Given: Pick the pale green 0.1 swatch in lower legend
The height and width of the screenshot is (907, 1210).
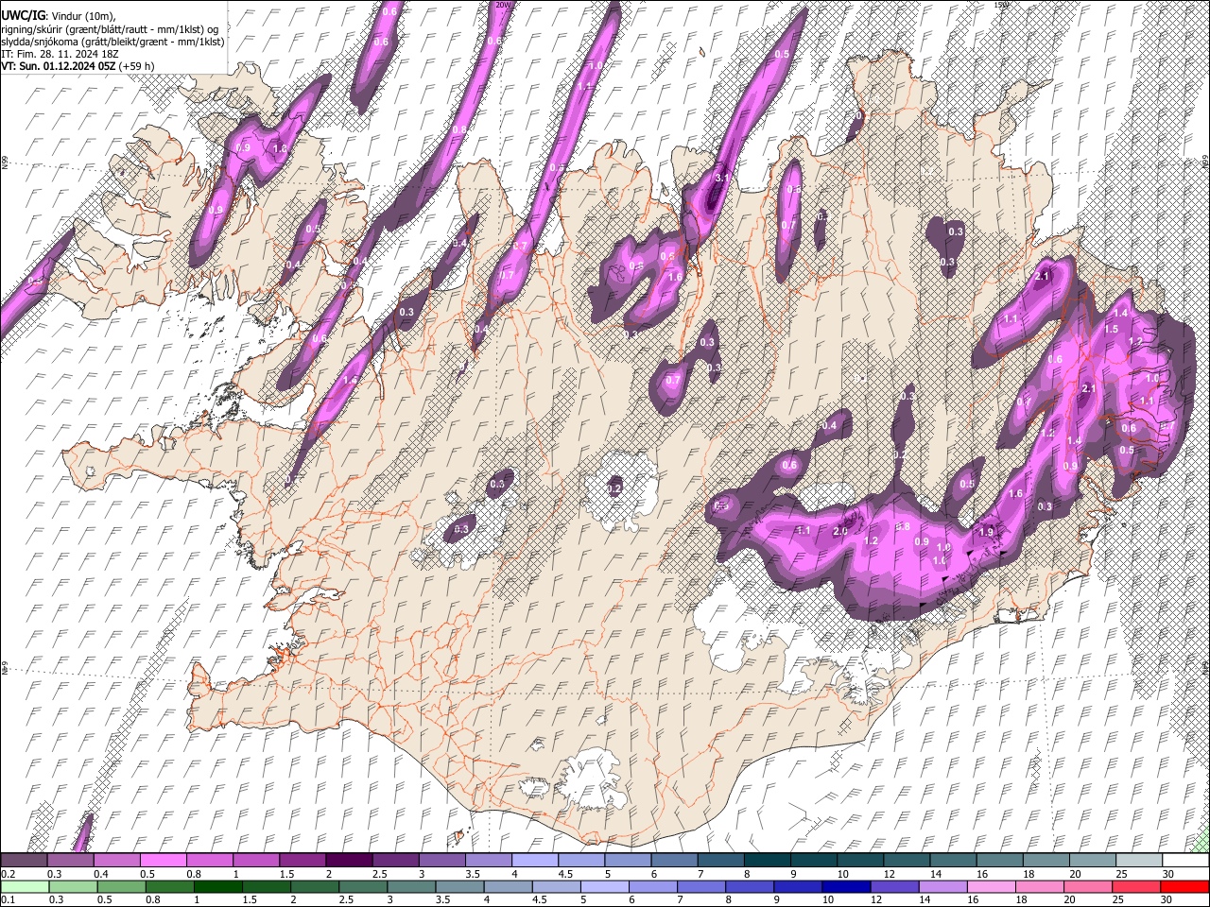Looking at the screenshot, I should [24, 886].
